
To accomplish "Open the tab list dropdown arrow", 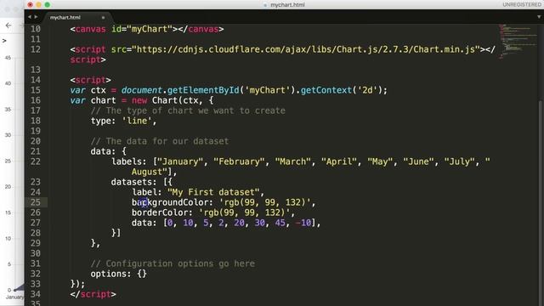I will pos(539,17).
